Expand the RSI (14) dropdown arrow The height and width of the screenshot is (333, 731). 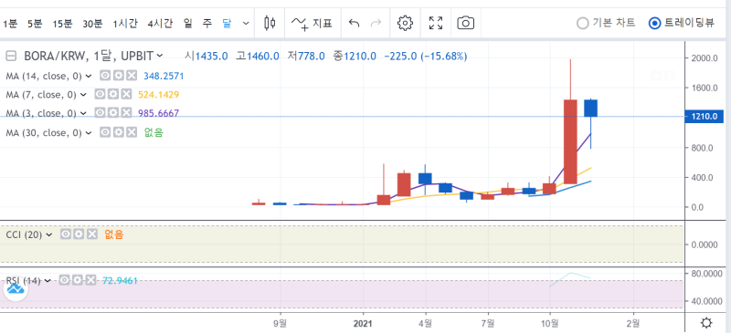(48, 280)
